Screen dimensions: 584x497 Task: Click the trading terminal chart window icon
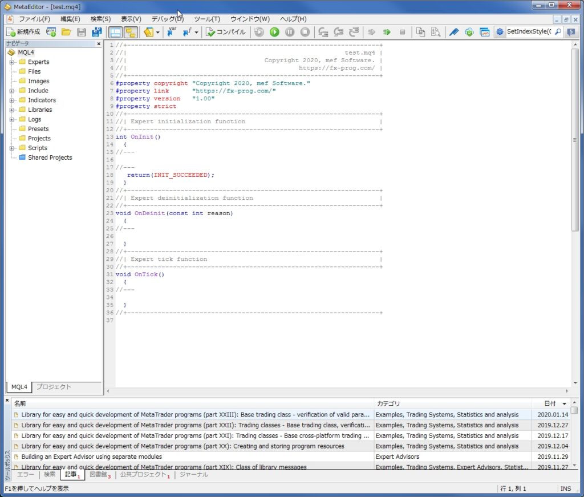(x=485, y=32)
